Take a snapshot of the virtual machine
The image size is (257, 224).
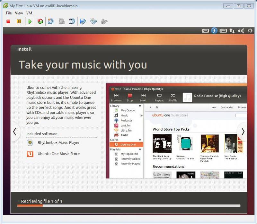coord(51,21)
